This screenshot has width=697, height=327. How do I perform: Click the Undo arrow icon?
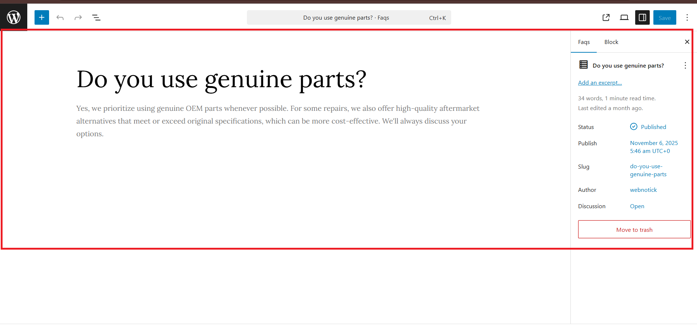(x=60, y=17)
